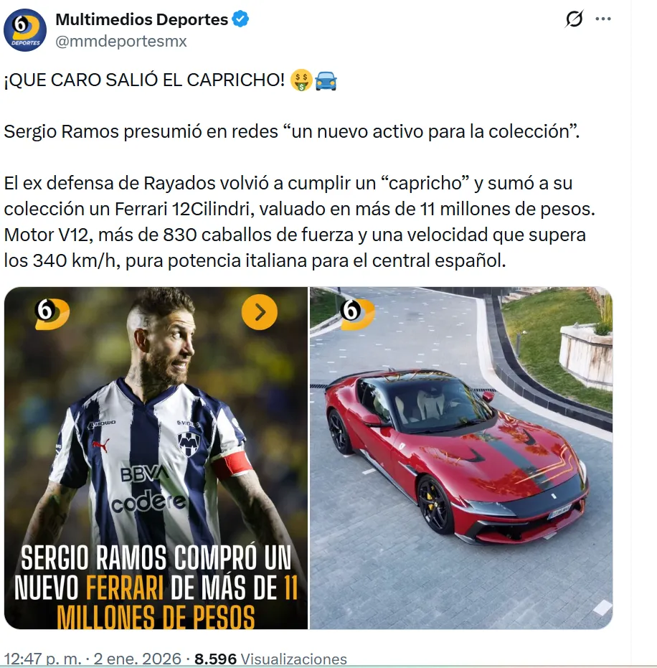This screenshot has width=657, height=668.
Task: Open the Multimedios Deportes profile avatar
Action: pos(25,30)
